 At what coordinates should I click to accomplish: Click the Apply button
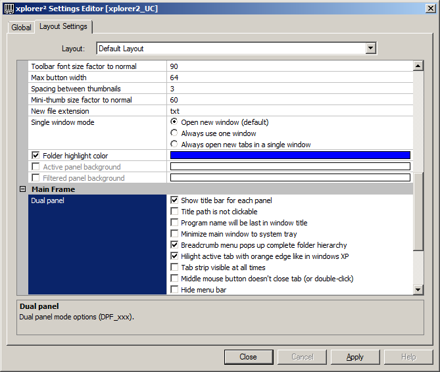pyautogui.click(x=355, y=357)
